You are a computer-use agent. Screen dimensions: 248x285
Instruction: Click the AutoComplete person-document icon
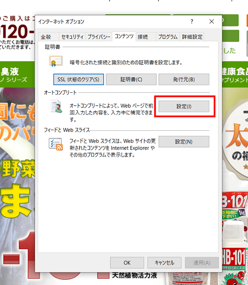(x=56, y=106)
